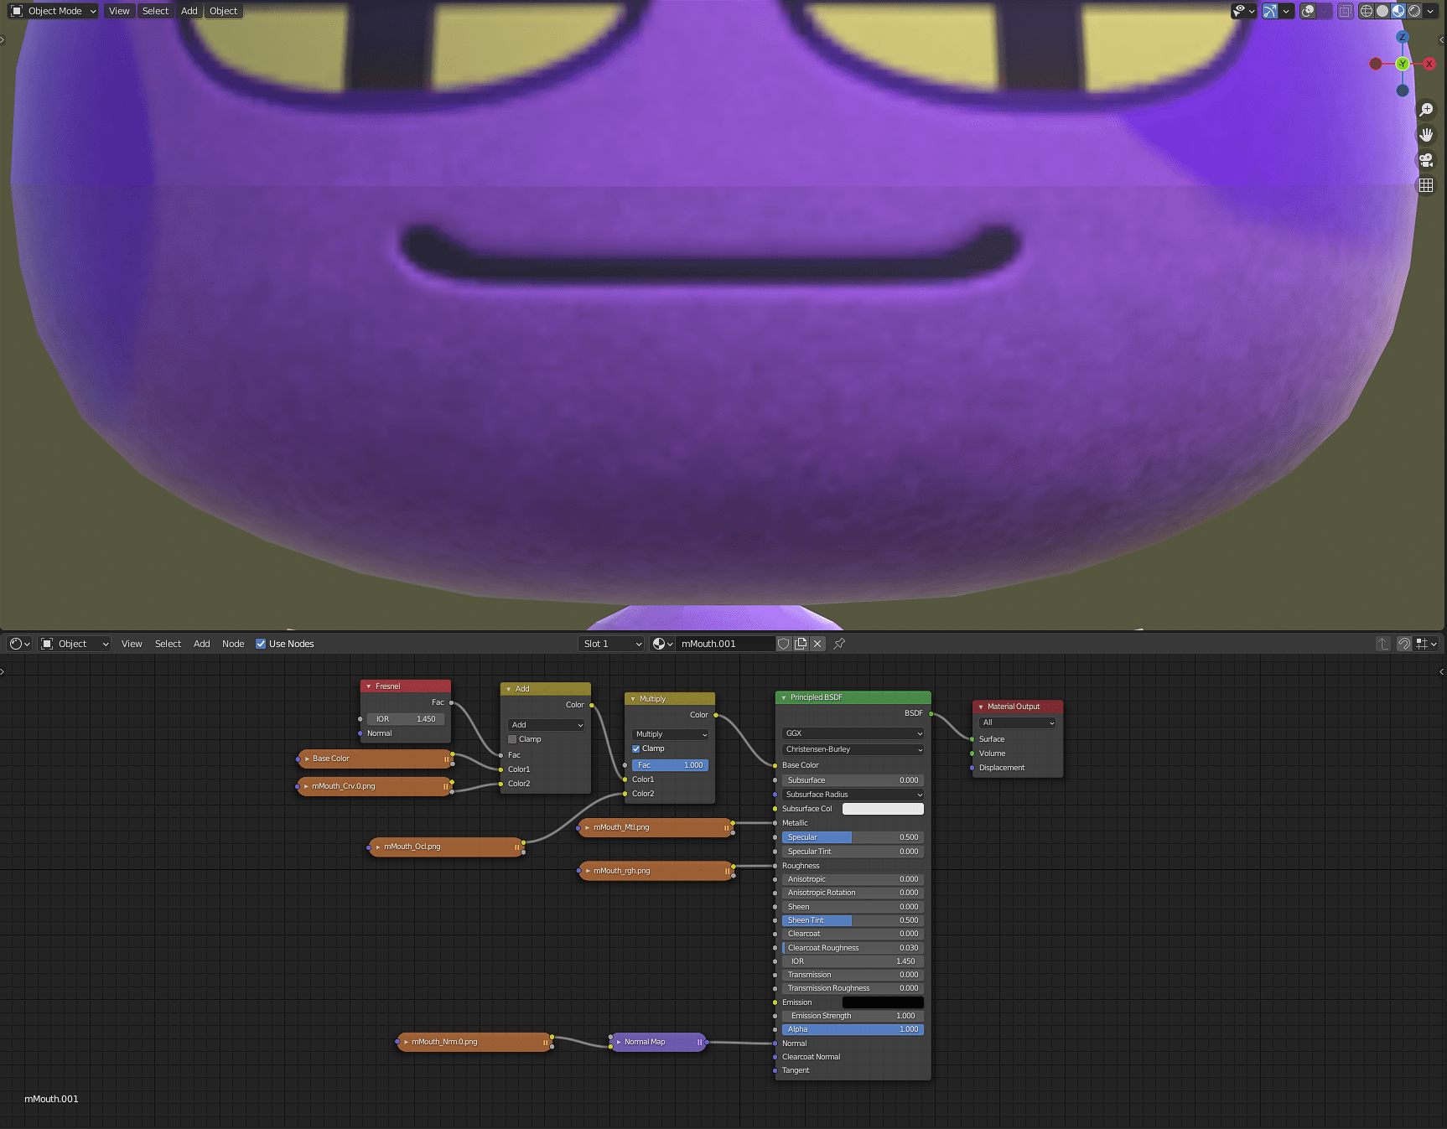Enable Clamp on the Add node
This screenshot has height=1129, width=1447.
[512, 739]
